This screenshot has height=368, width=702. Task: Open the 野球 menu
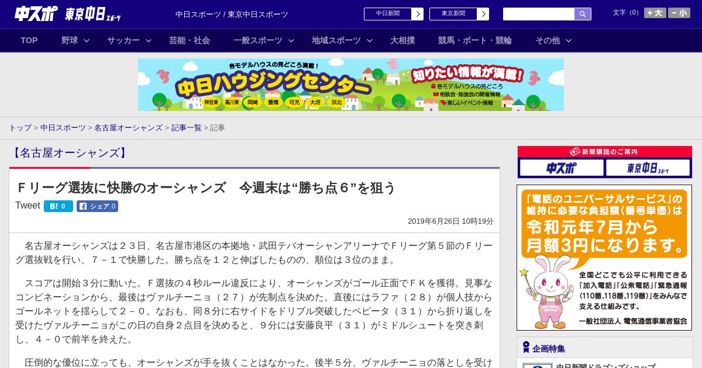coord(70,40)
